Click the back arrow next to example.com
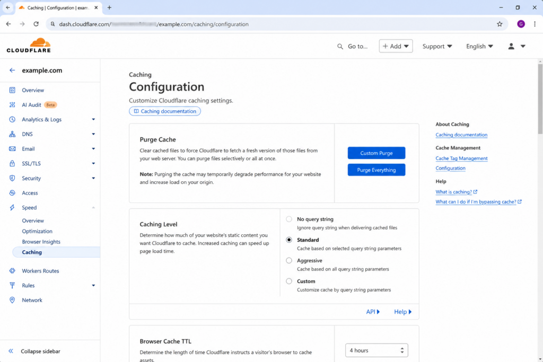The width and height of the screenshot is (543, 362). (x=12, y=70)
